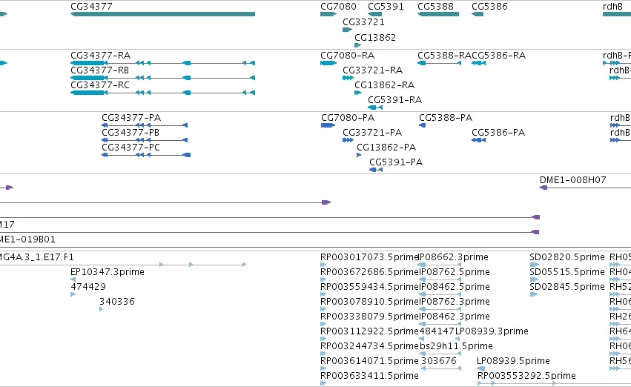Select the 340336 feature label
Viewport: 631px width, 387px height.
pyautogui.click(x=117, y=302)
